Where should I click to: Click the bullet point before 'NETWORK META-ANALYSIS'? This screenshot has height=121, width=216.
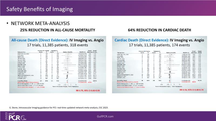coord(8,24)
